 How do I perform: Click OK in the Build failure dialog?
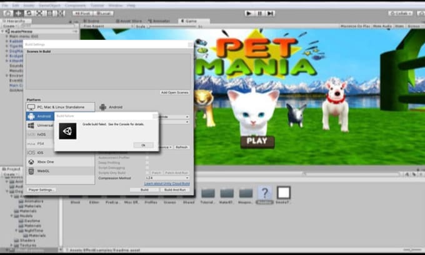(x=143, y=145)
